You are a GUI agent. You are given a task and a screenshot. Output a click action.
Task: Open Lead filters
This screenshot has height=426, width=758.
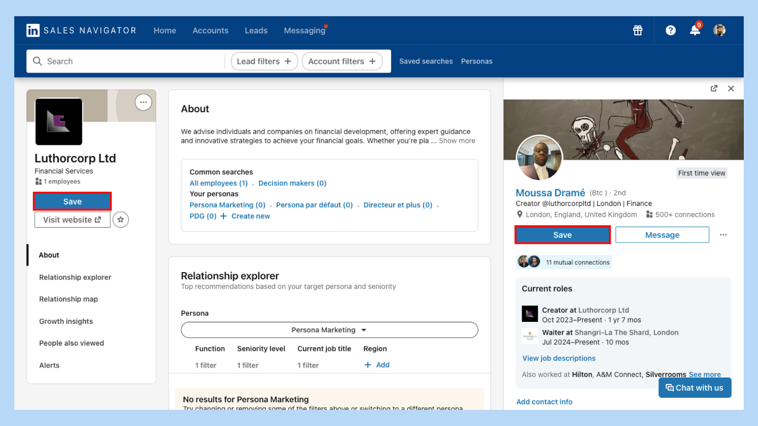(264, 61)
